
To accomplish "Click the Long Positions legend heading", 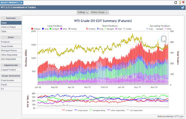I will tap(55, 26).
